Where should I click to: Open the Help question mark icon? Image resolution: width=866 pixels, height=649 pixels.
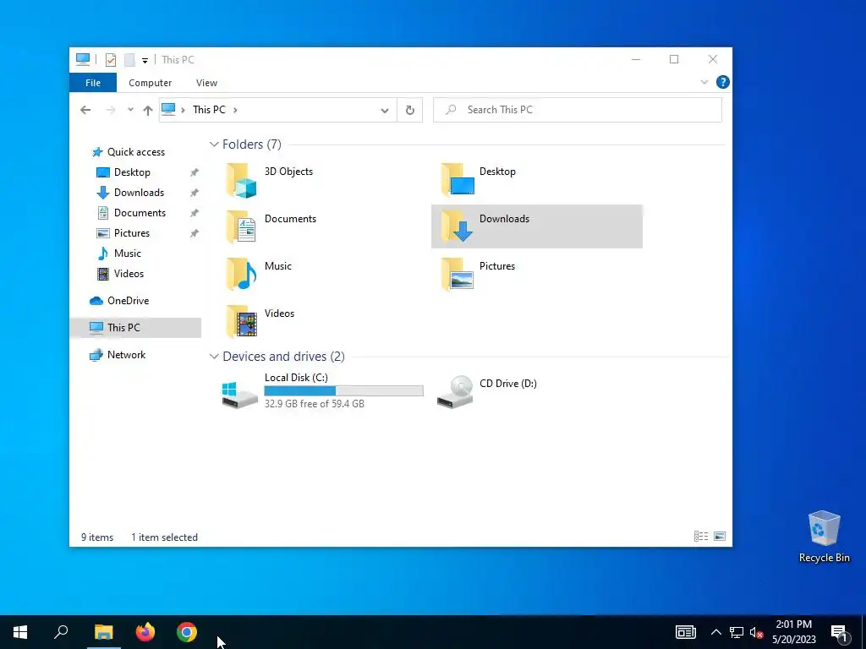click(722, 82)
